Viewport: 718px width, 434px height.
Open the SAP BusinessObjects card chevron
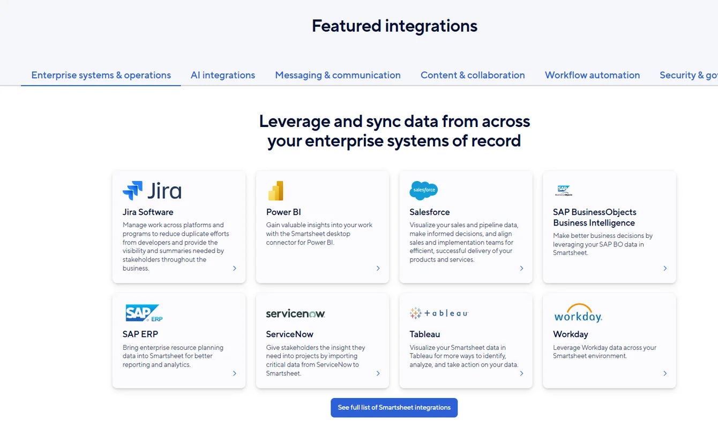click(665, 268)
